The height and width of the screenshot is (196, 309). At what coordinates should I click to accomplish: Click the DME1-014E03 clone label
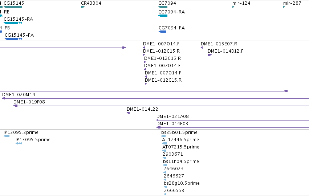pyautogui.click(x=172, y=124)
